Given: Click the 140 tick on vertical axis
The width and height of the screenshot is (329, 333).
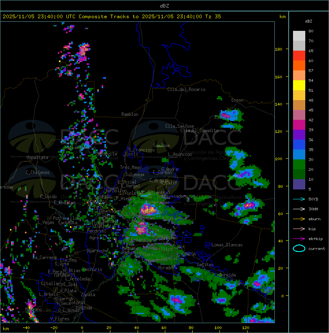Looking at the screenshot, I should point(278,104).
